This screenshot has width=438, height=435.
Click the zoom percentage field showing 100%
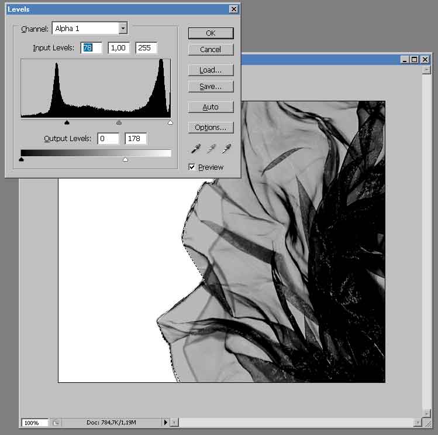(x=35, y=422)
